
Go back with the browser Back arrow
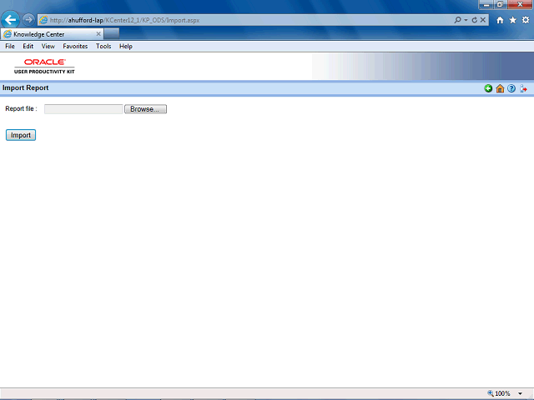tap(10, 20)
